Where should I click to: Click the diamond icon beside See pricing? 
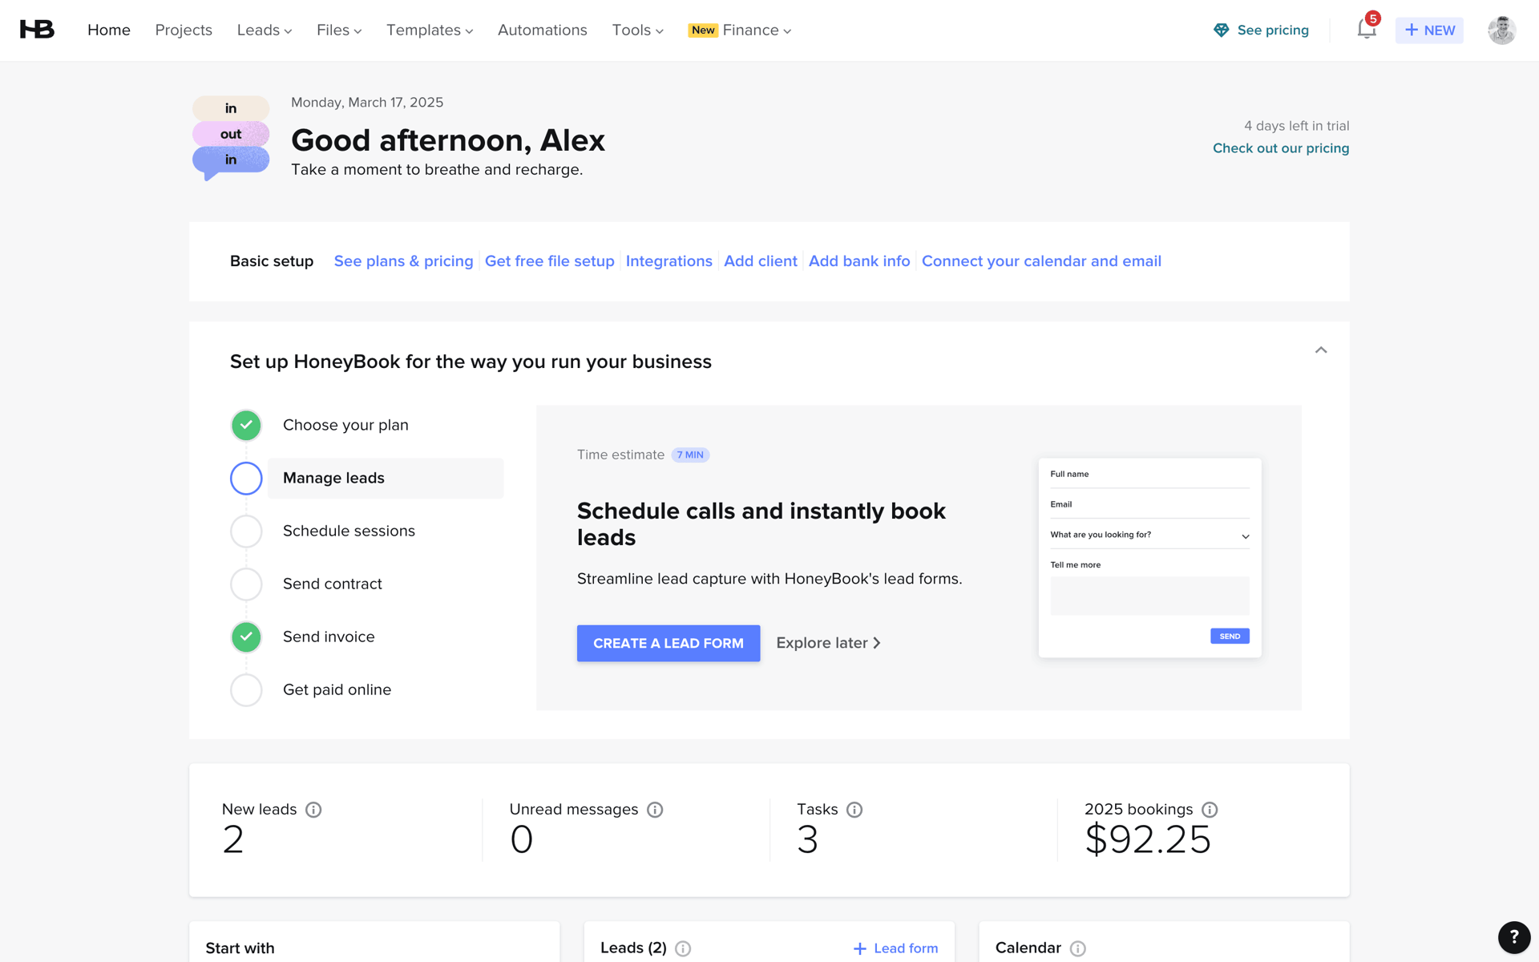(1221, 30)
